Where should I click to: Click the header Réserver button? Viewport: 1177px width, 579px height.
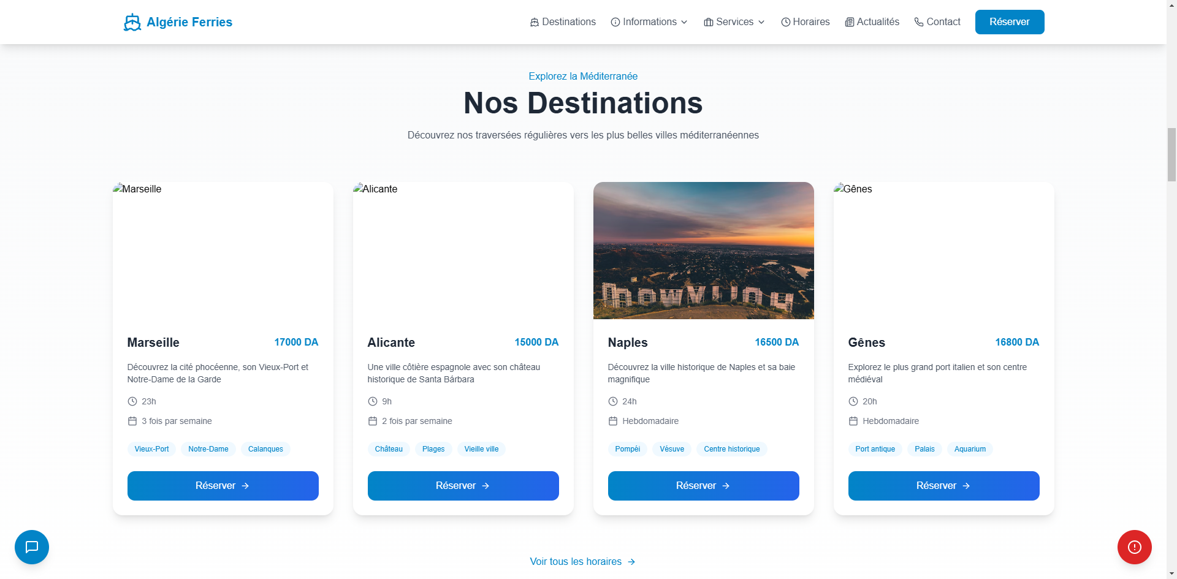(x=1010, y=22)
